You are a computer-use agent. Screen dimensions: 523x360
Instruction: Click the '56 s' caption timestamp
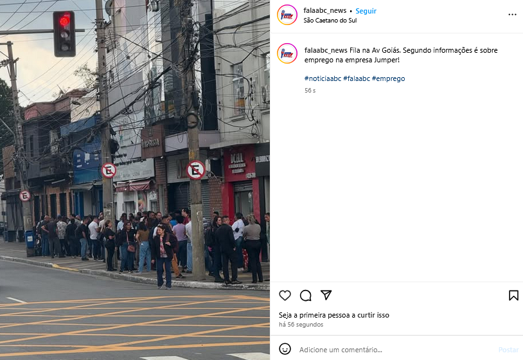(310, 91)
